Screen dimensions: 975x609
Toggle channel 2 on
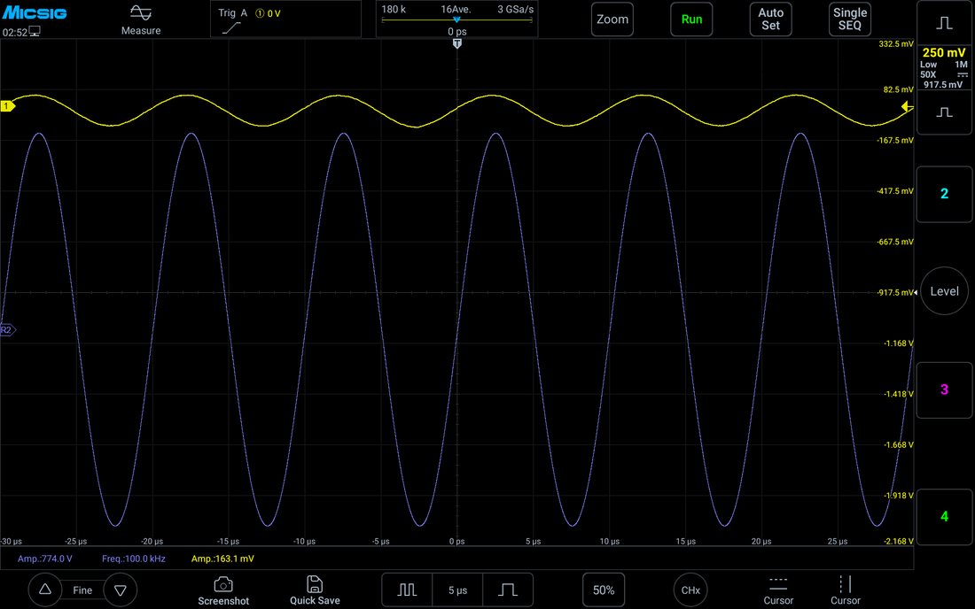(944, 195)
